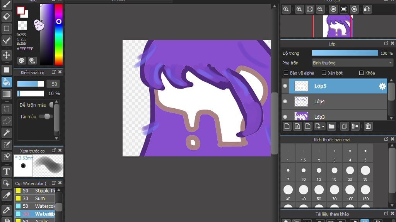Choose the Gradient tool

(x=7, y=94)
